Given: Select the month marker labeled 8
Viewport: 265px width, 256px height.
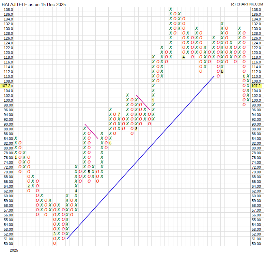Looking at the screenshot, I should click(136, 129).
